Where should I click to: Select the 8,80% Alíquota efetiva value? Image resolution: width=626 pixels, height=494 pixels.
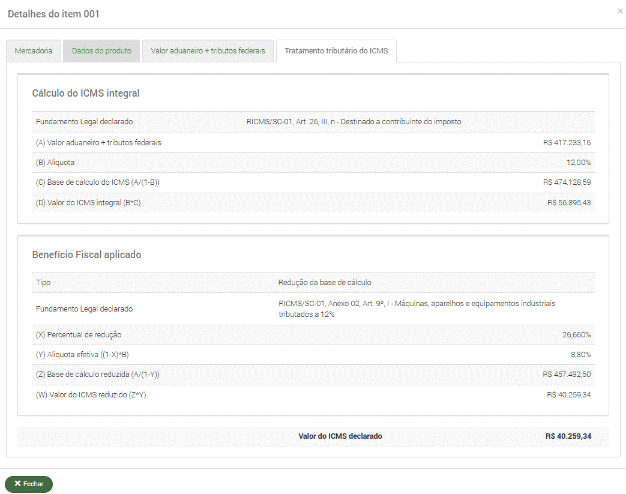pyautogui.click(x=580, y=355)
